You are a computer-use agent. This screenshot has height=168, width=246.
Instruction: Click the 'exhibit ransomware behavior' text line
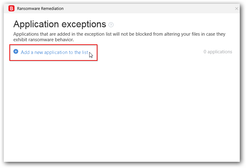[44, 40]
